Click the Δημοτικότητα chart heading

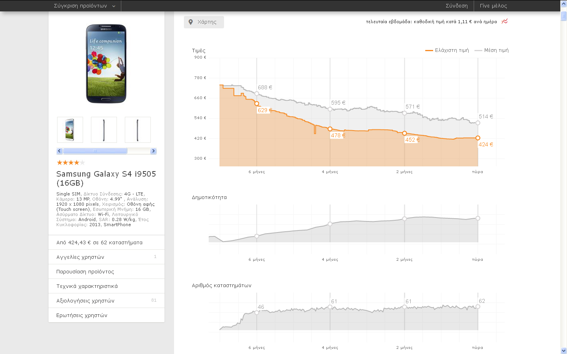209,197
